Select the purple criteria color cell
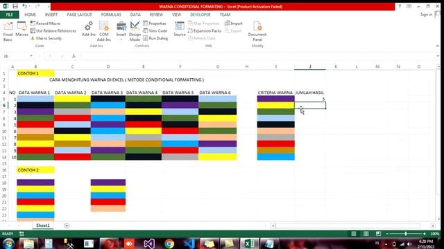Screen dimensions: 444x249 pos(276,99)
